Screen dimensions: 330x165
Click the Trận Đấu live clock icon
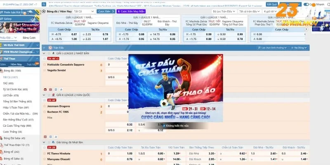click(50, 48)
